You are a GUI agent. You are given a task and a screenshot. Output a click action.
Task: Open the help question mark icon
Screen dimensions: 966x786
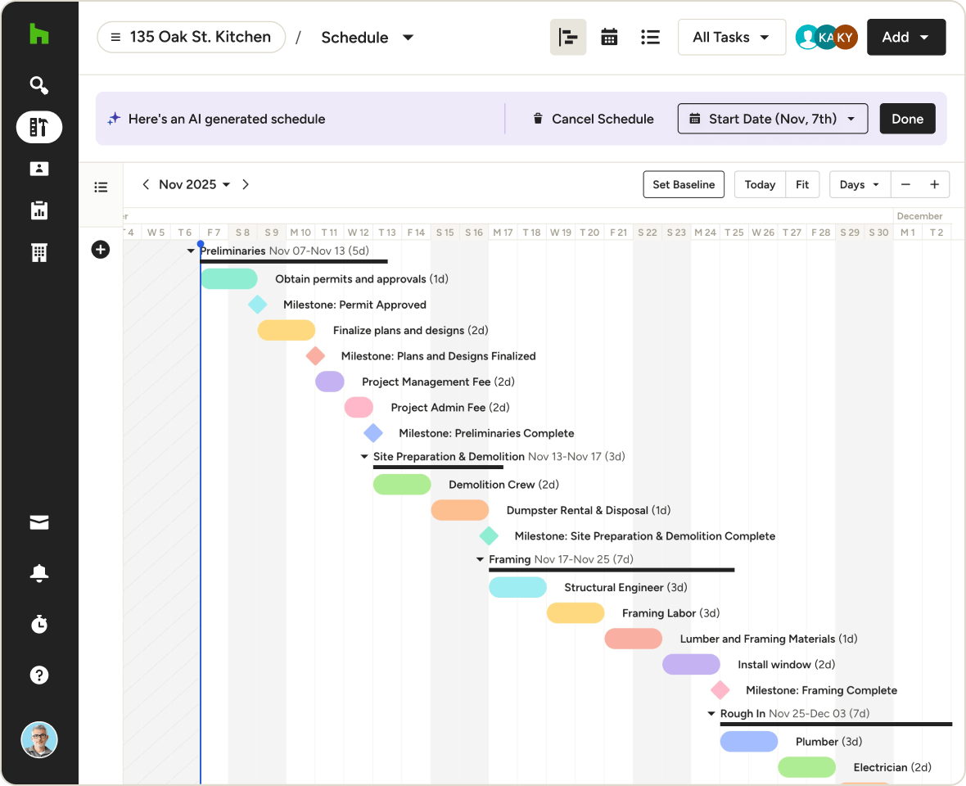(38, 675)
